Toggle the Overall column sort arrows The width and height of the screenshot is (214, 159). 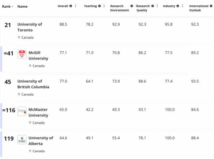76,6
